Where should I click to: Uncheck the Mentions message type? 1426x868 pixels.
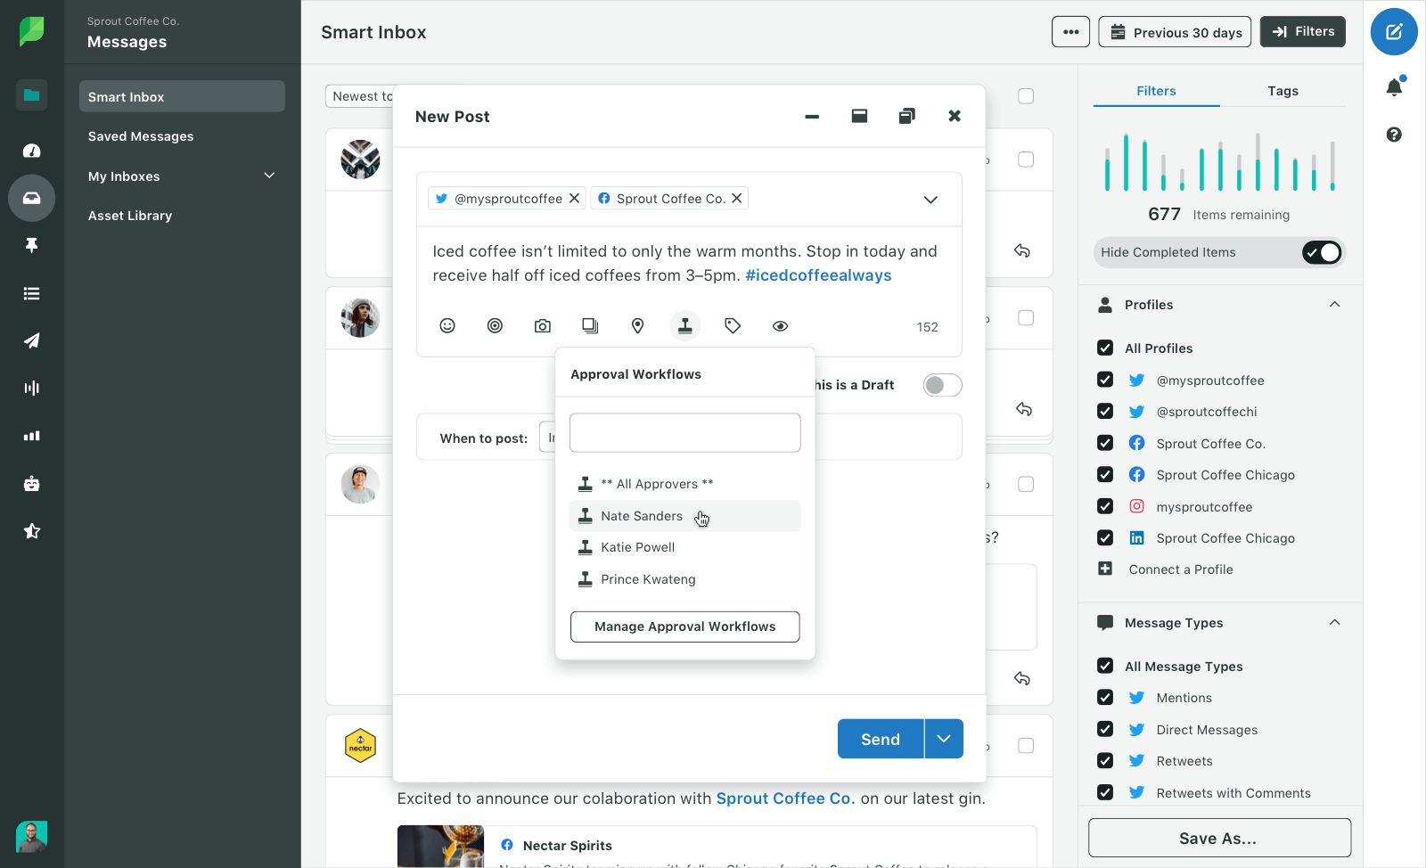point(1105,697)
